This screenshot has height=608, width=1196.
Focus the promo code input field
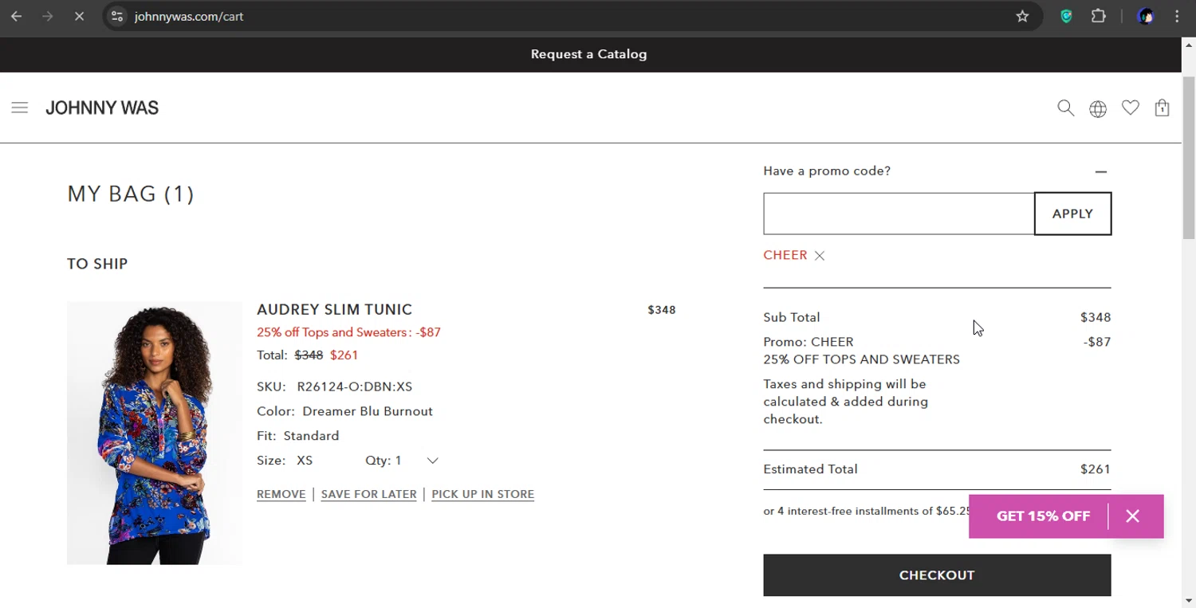pyautogui.click(x=899, y=214)
